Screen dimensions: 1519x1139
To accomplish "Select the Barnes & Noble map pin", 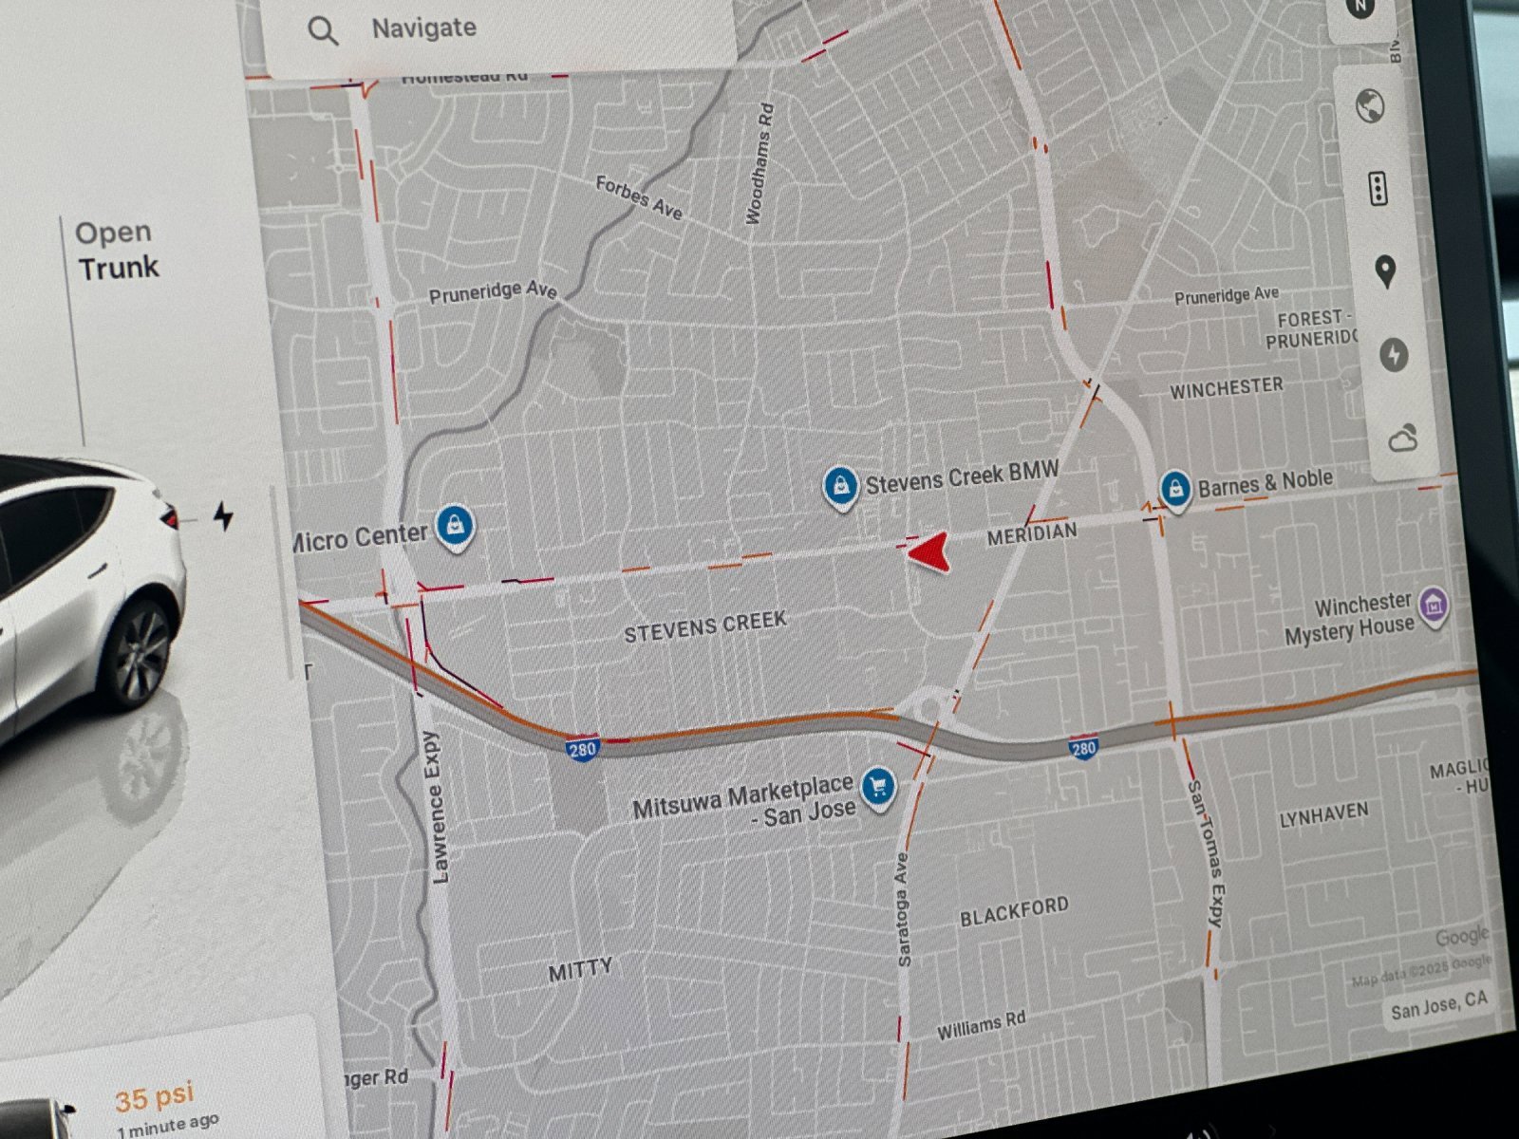I will coord(1175,486).
